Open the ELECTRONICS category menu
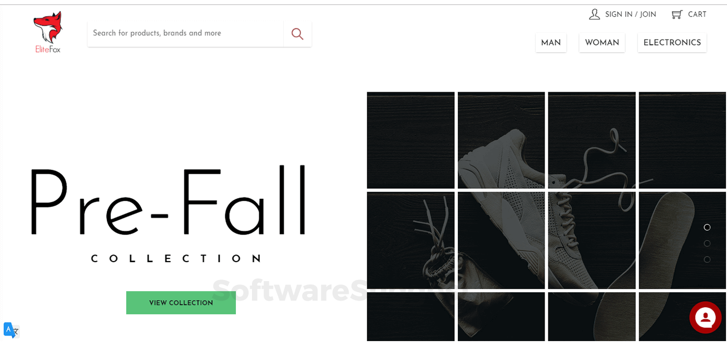The width and height of the screenshot is (727, 345). [672, 43]
